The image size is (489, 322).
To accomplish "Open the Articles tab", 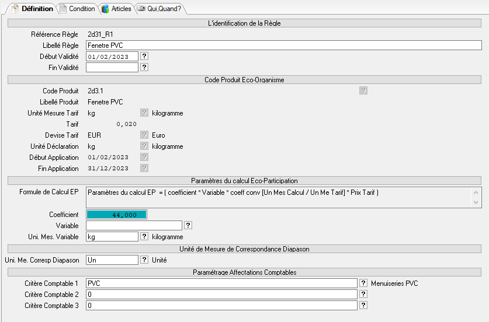I will [x=116, y=9].
